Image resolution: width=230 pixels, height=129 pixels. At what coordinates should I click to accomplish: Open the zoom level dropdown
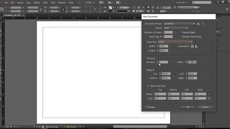point(93,3)
